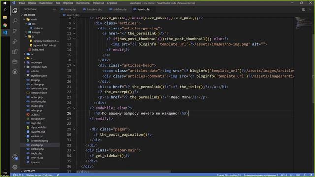315x177 pixels.
Task: Click the PHP language mode status item
Action: point(298,175)
